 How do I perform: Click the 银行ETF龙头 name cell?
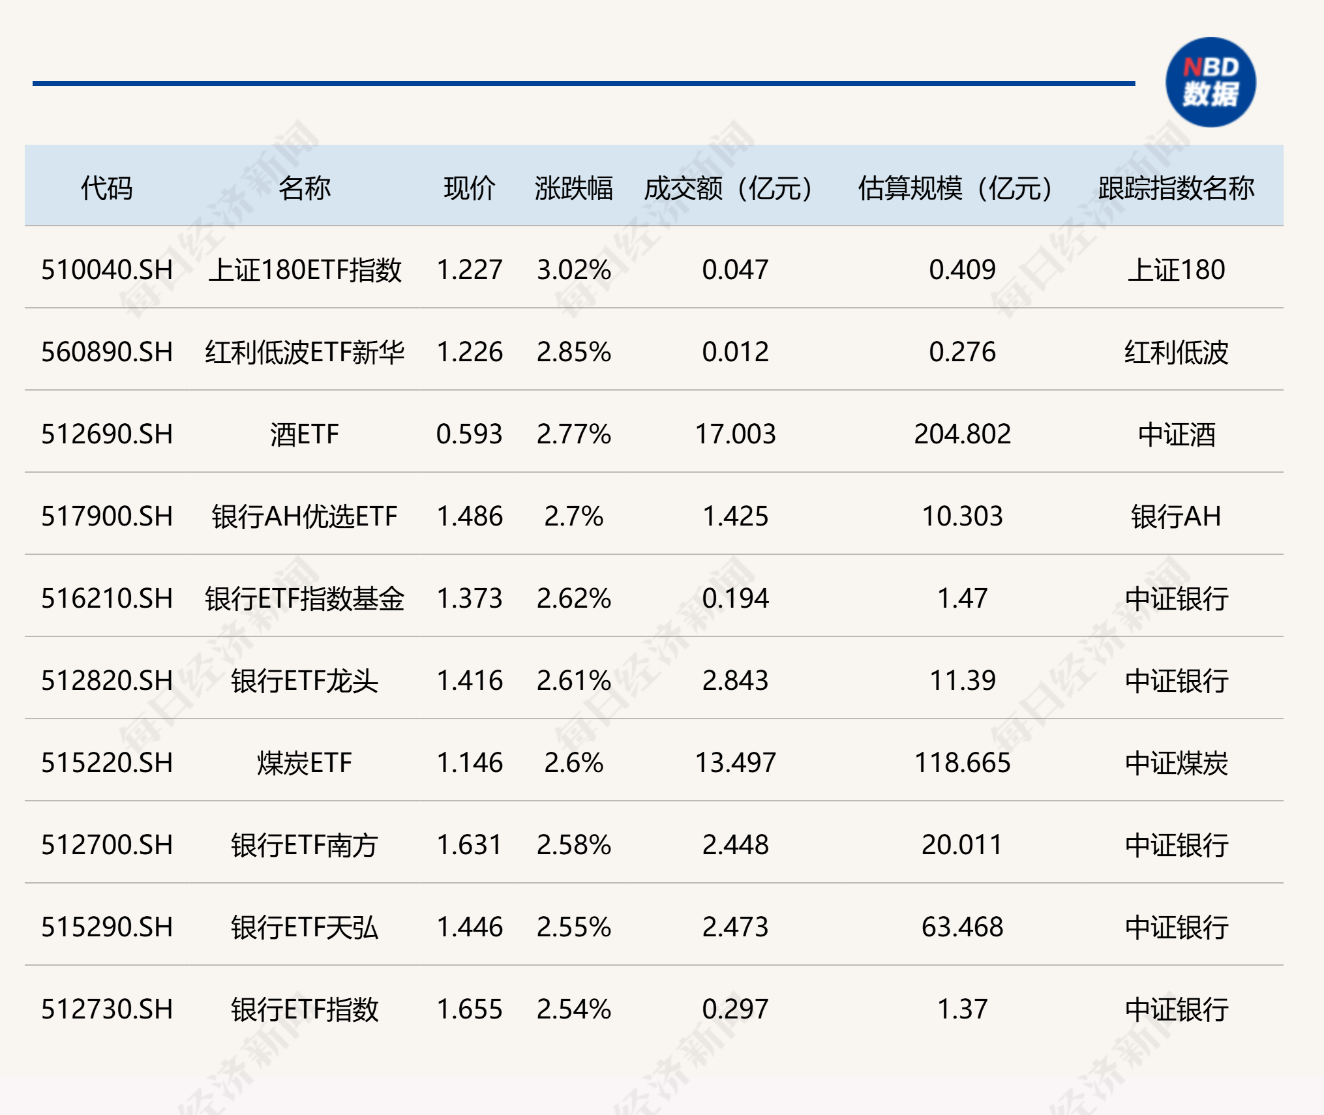pyautogui.click(x=305, y=681)
